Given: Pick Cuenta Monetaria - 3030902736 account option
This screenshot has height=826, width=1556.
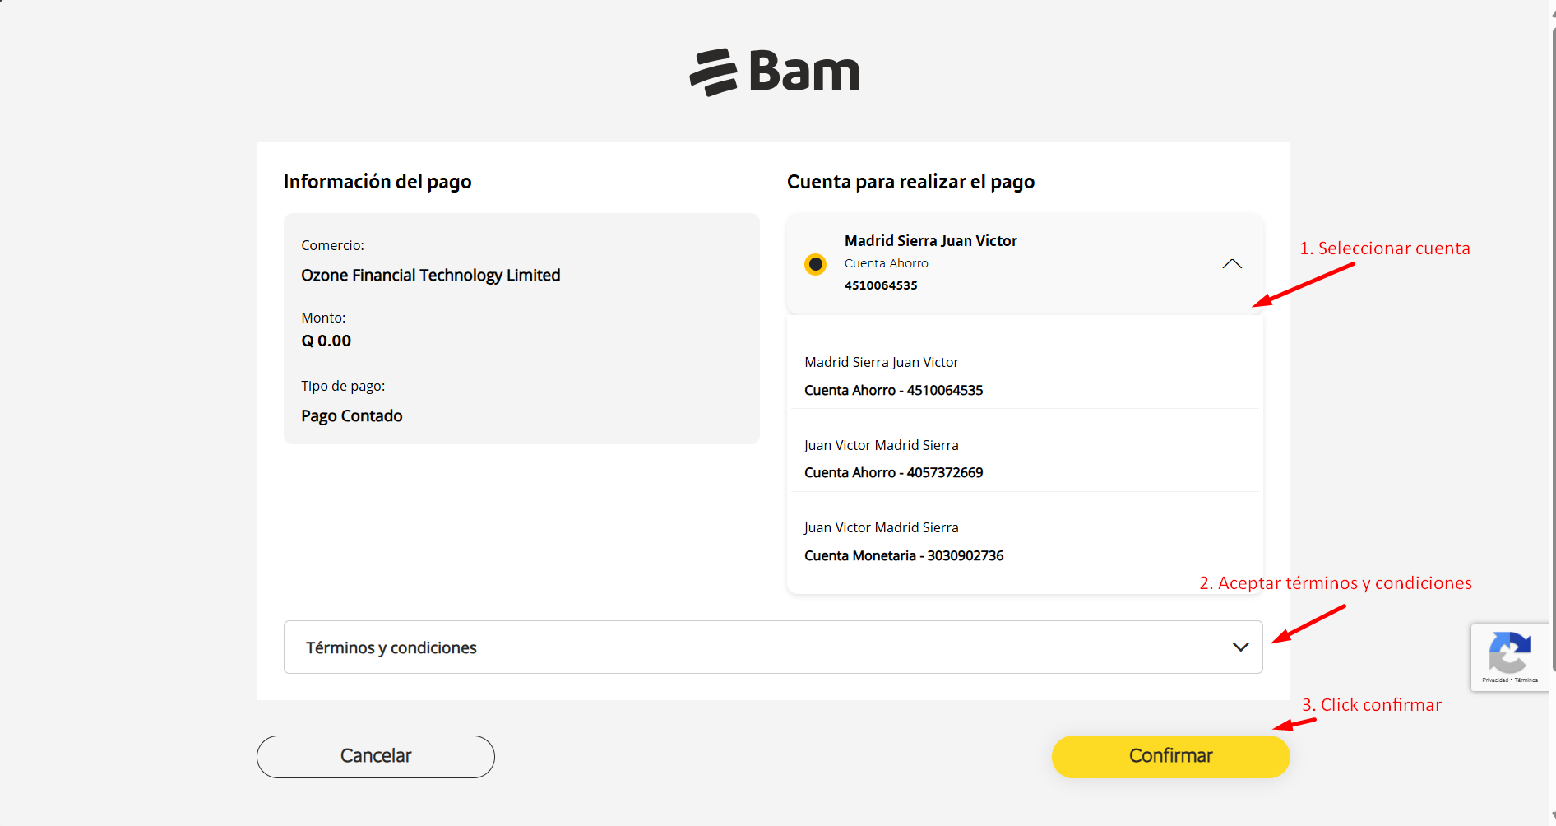Looking at the screenshot, I should (x=903, y=555).
